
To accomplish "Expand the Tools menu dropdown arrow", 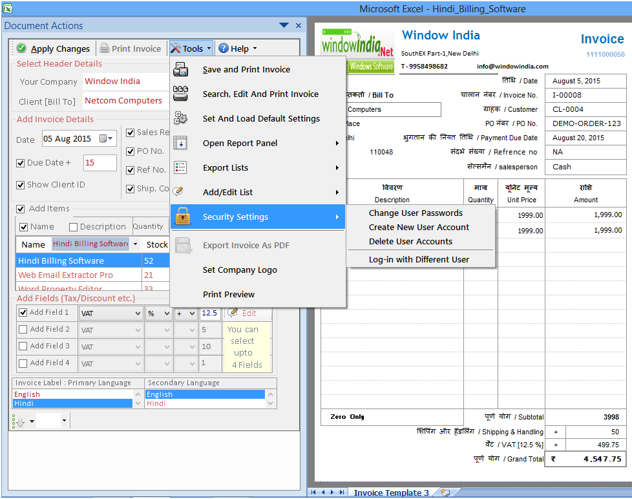I will (x=209, y=48).
